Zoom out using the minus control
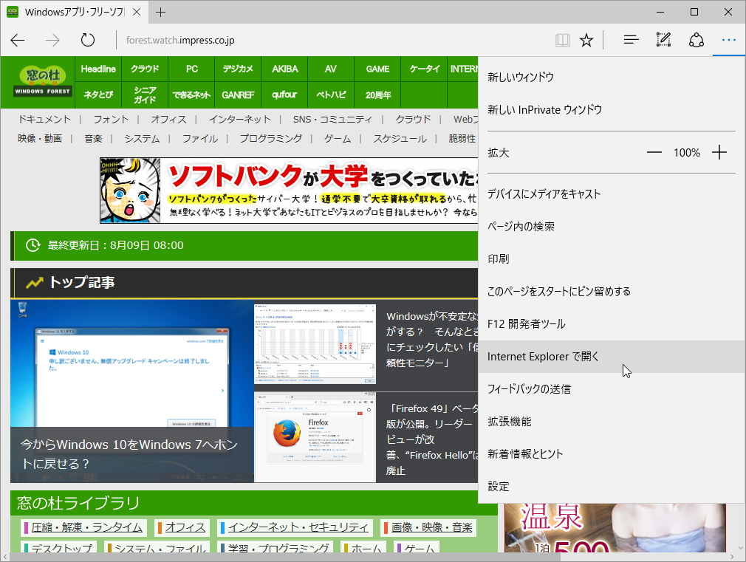746x562 pixels. click(654, 152)
